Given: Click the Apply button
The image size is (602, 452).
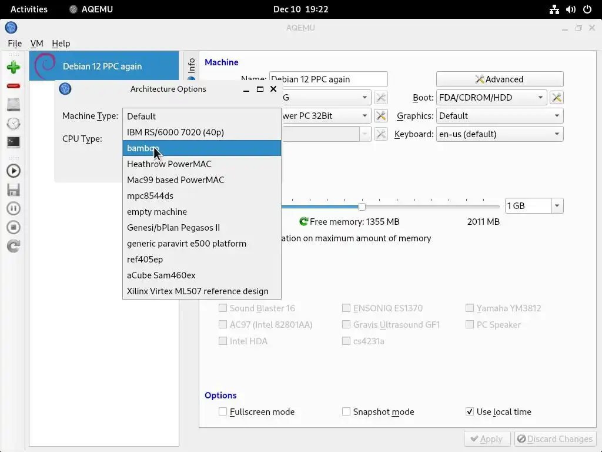Looking at the screenshot, I should (x=487, y=438).
